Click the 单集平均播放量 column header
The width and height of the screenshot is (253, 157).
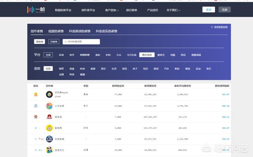click(x=183, y=86)
